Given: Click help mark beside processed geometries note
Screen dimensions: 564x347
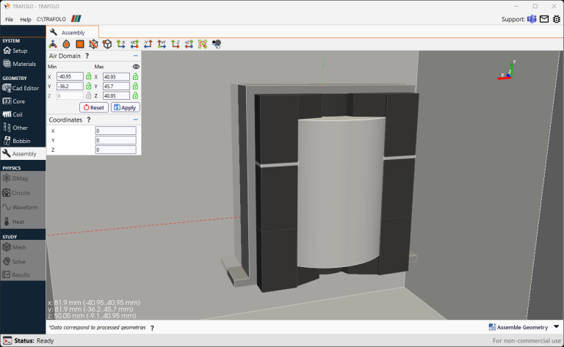Looking at the screenshot, I should tap(152, 328).
